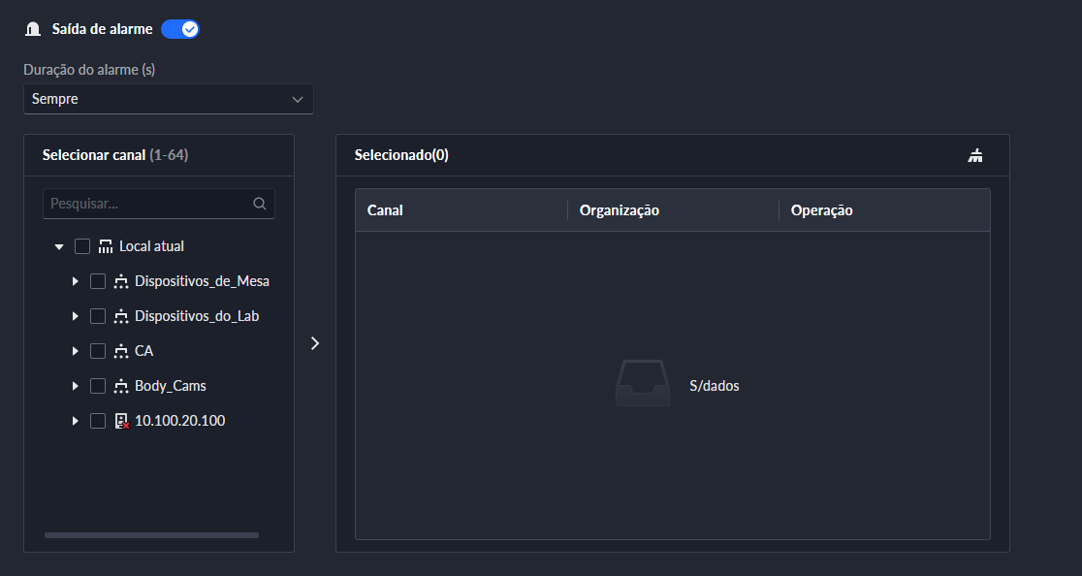Click the search magnifier icon
Screen dimensions: 1082x576
point(259,204)
